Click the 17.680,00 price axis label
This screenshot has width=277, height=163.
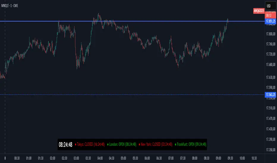[x=271, y=65]
